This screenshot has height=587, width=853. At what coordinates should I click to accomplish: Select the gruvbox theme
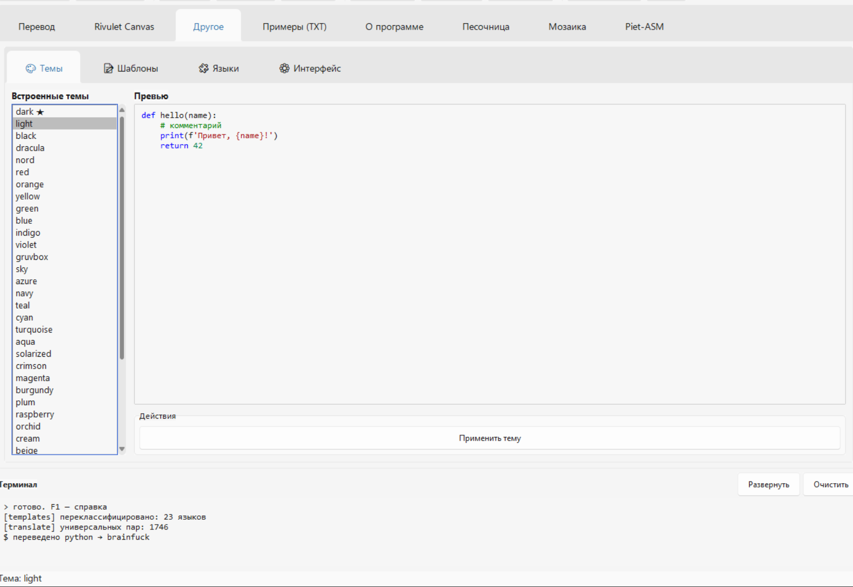(x=65, y=257)
